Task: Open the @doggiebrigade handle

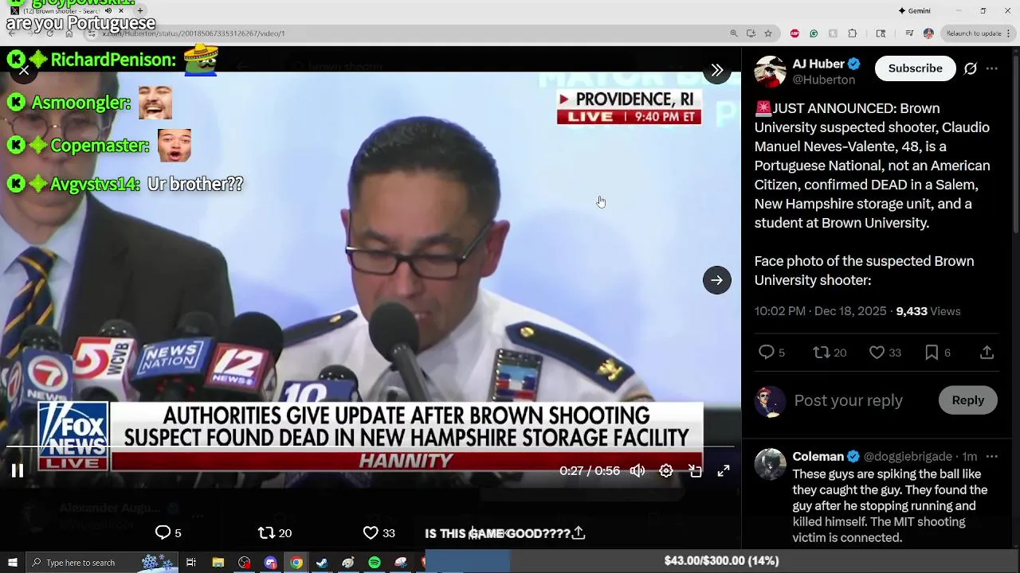Action: click(908, 457)
